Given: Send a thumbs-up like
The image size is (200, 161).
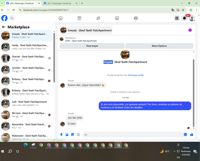Looking at the screenshot, I should [192, 135].
